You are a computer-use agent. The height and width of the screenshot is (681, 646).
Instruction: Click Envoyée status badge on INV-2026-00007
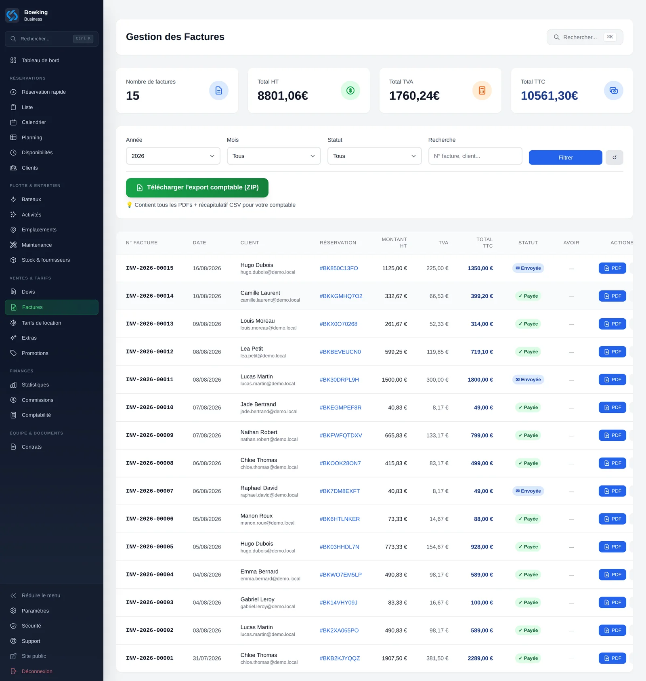coord(528,491)
